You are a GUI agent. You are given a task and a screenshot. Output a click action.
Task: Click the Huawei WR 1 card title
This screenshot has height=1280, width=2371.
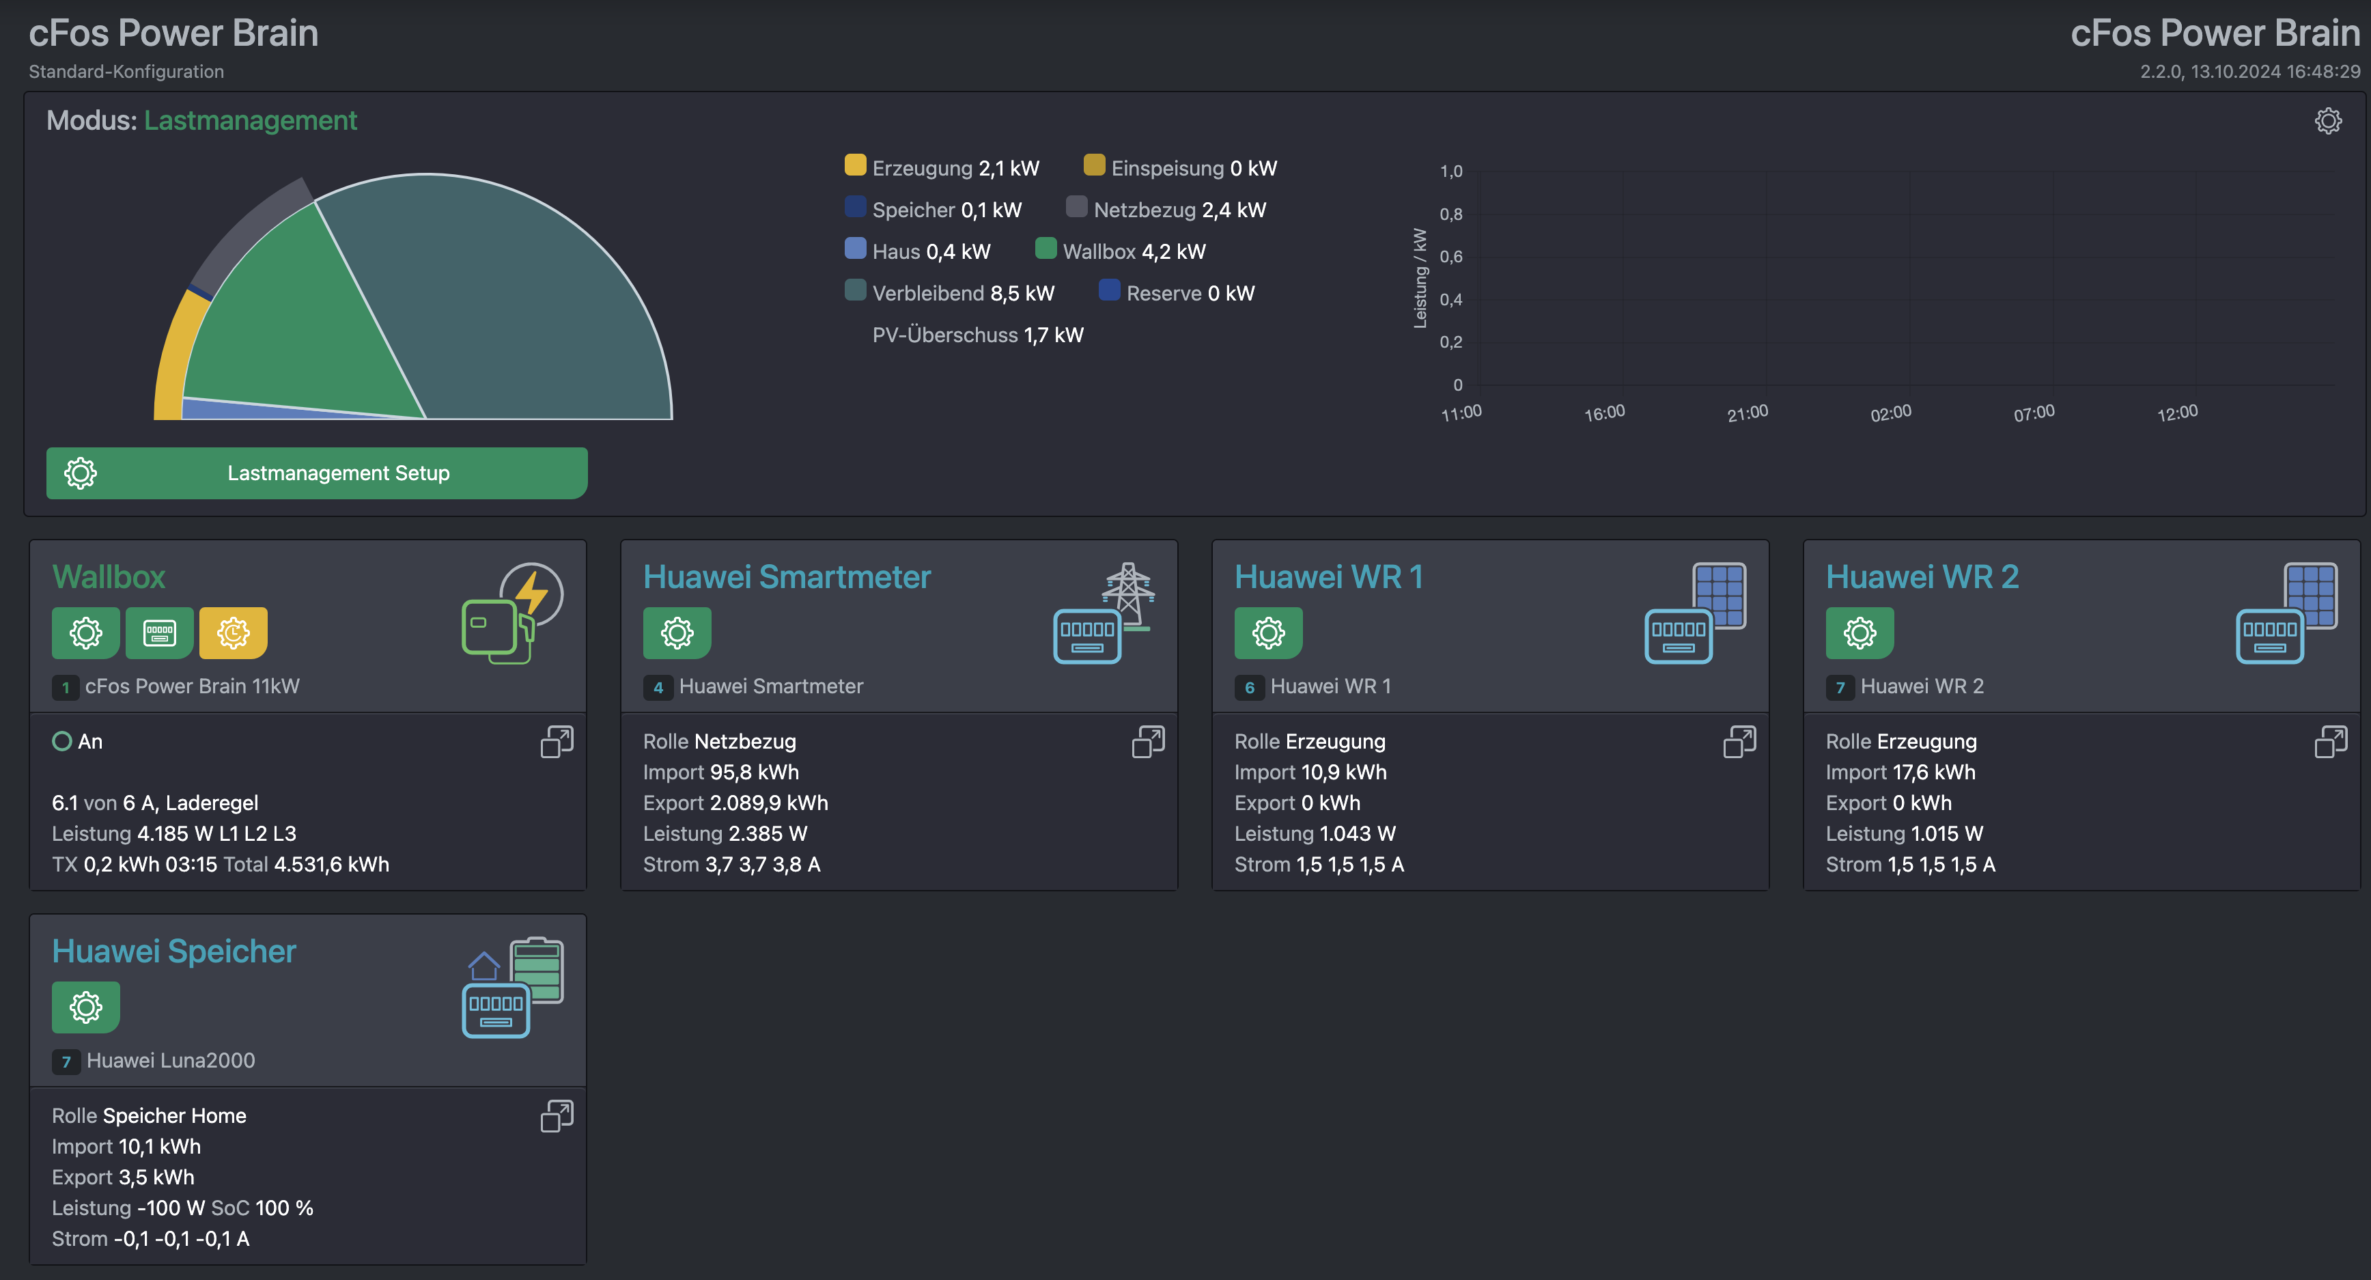(1328, 576)
